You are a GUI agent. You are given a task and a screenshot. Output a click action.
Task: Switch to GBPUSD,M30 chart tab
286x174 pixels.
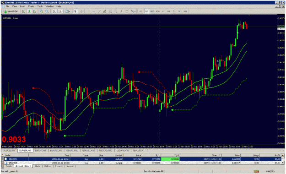click(x=89, y=151)
